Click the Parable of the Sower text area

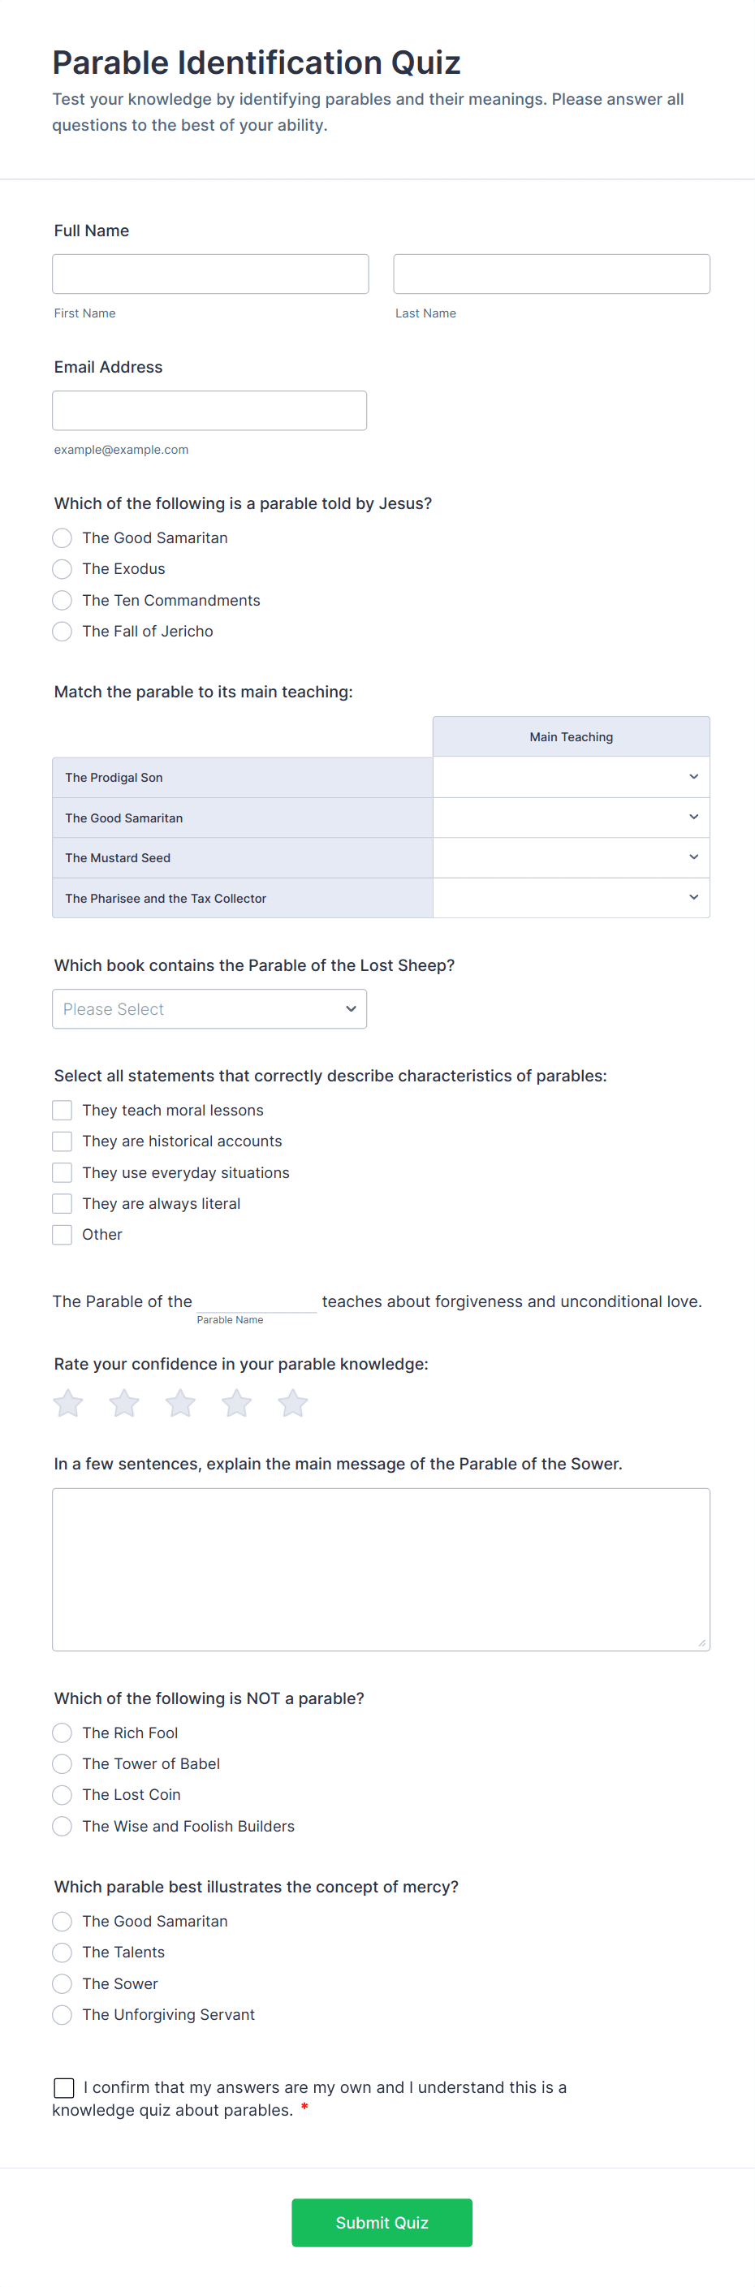(x=381, y=1569)
